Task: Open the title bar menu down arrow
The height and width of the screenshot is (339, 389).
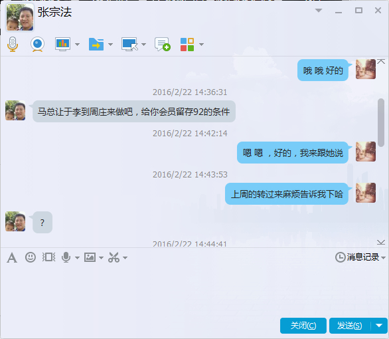Action: (x=319, y=11)
